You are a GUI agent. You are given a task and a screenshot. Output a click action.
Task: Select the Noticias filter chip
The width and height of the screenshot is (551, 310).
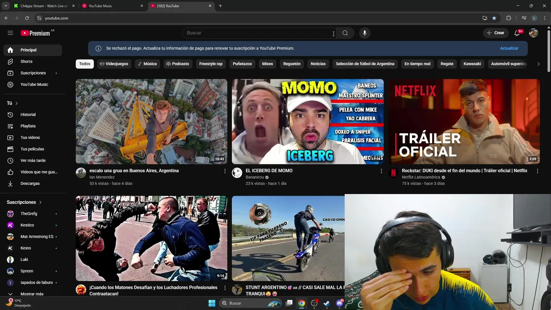(318, 64)
